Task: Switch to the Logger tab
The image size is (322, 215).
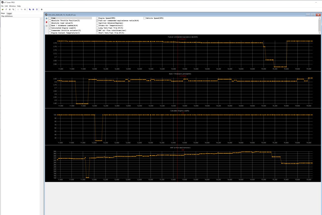Action: coord(9,13)
